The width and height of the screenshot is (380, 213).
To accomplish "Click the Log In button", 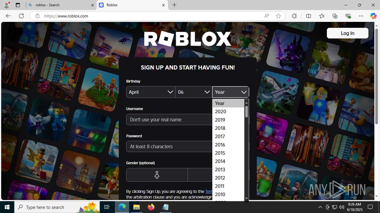I will click(x=347, y=33).
